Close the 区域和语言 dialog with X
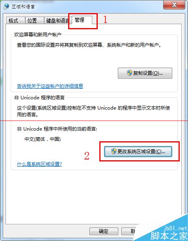The height and width of the screenshot is (241, 188). [x=174, y=5]
